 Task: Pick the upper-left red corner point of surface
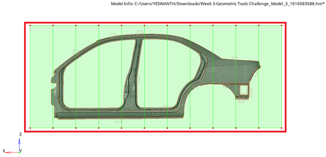30,26
